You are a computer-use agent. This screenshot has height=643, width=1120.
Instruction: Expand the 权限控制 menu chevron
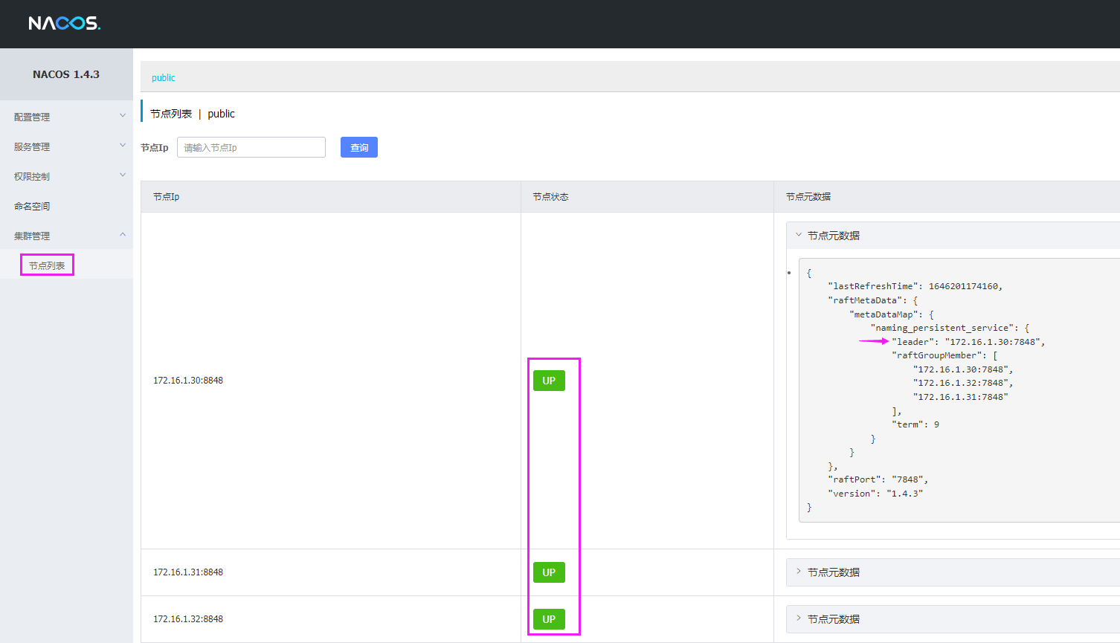coord(123,175)
